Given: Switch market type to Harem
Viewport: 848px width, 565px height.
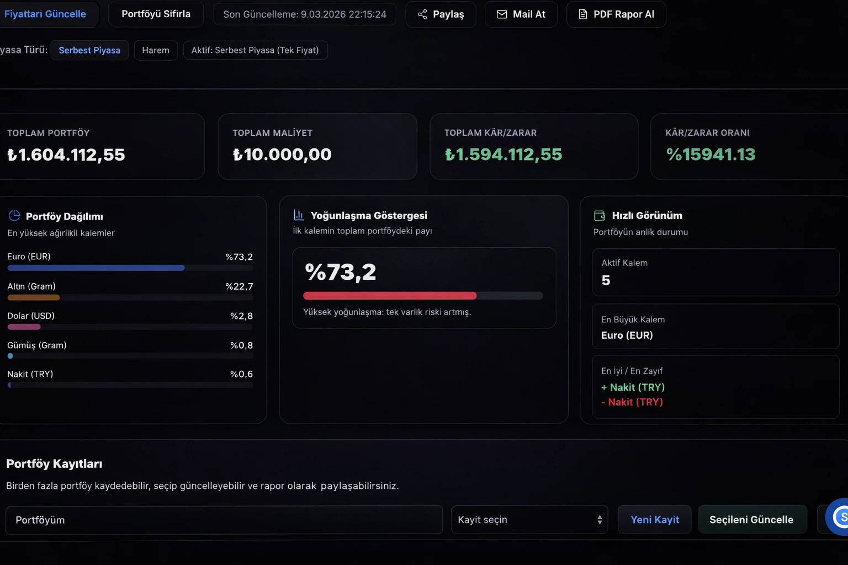Looking at the screenshot, I should click(x=156, y=50).
